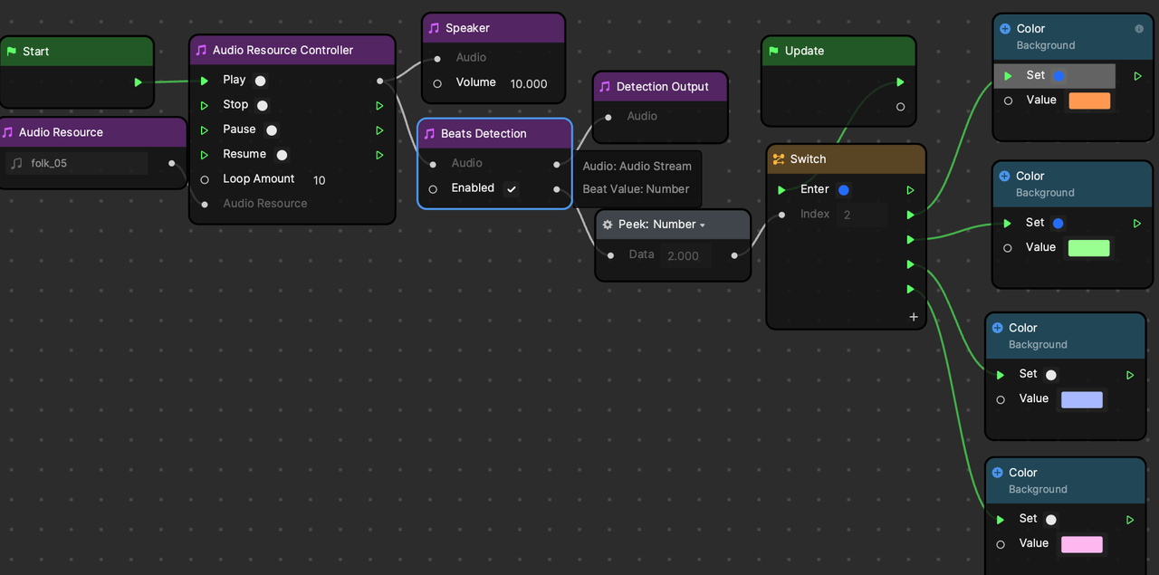Viewport: 1159px width, 575px height.
Task: Toggle the Pause trigger button
Action: click(x=272, y=130)
